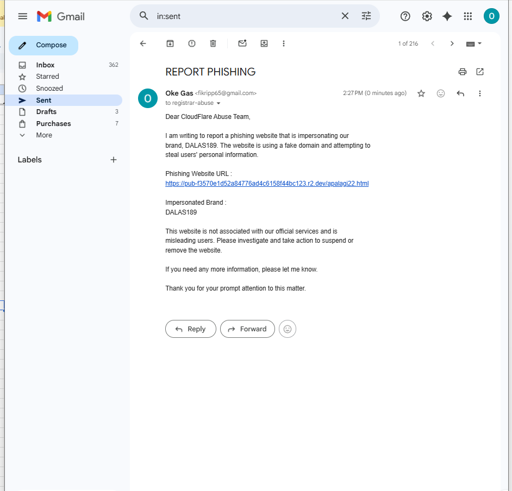Go to the newer message arrow
This screenshot has width=512, height=491.
432,43
